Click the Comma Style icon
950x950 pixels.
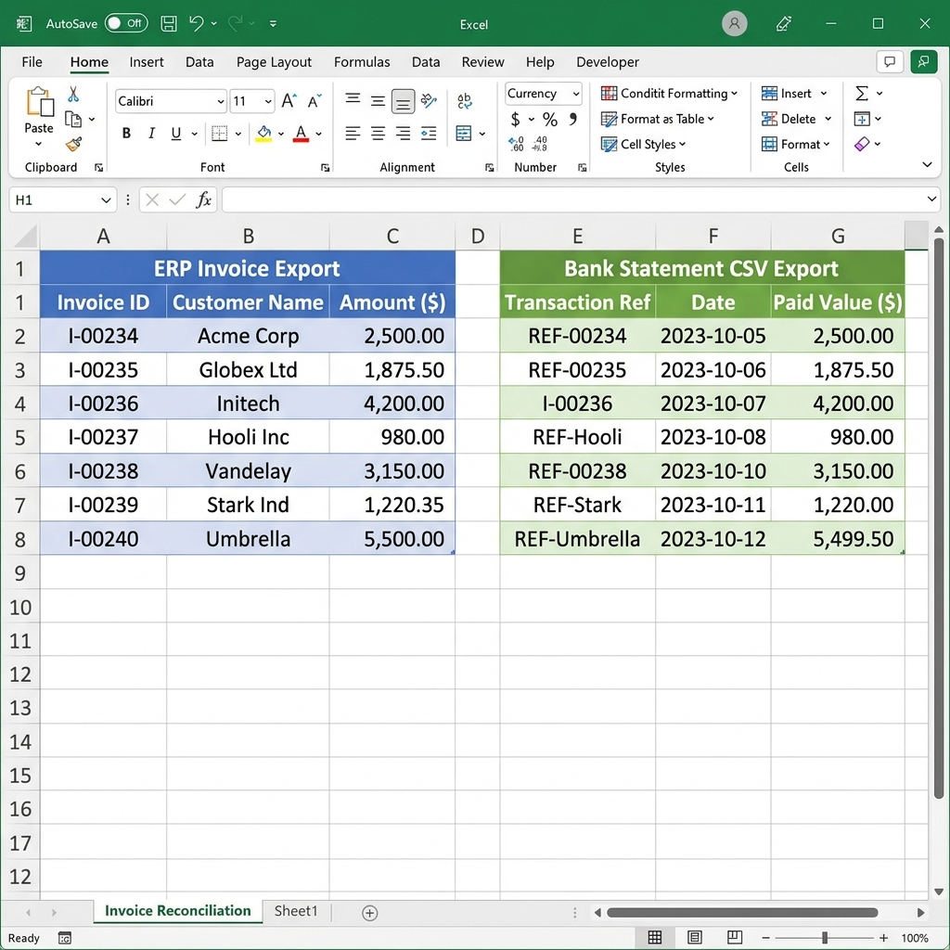(x=573, y=119)
